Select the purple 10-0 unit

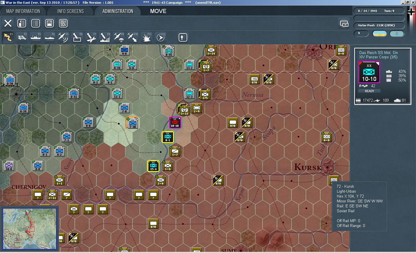pos(9,166)
